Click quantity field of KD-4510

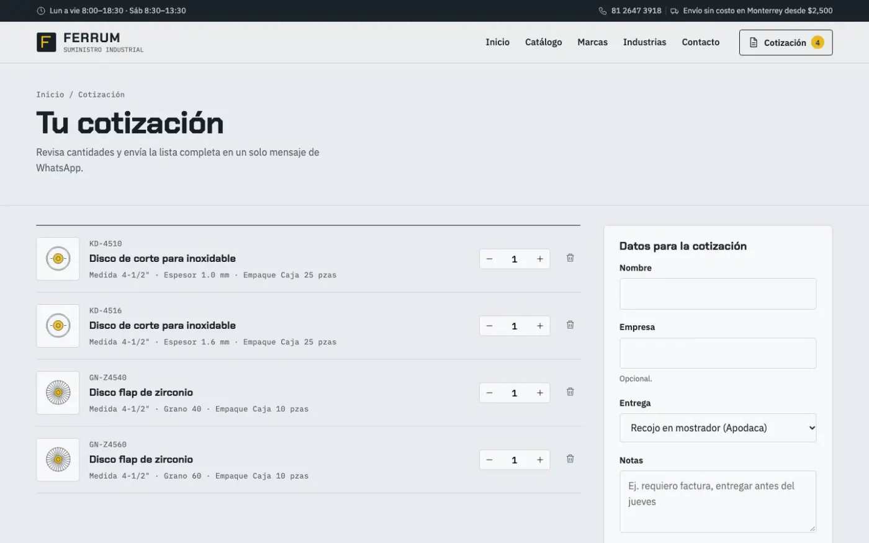515,259
